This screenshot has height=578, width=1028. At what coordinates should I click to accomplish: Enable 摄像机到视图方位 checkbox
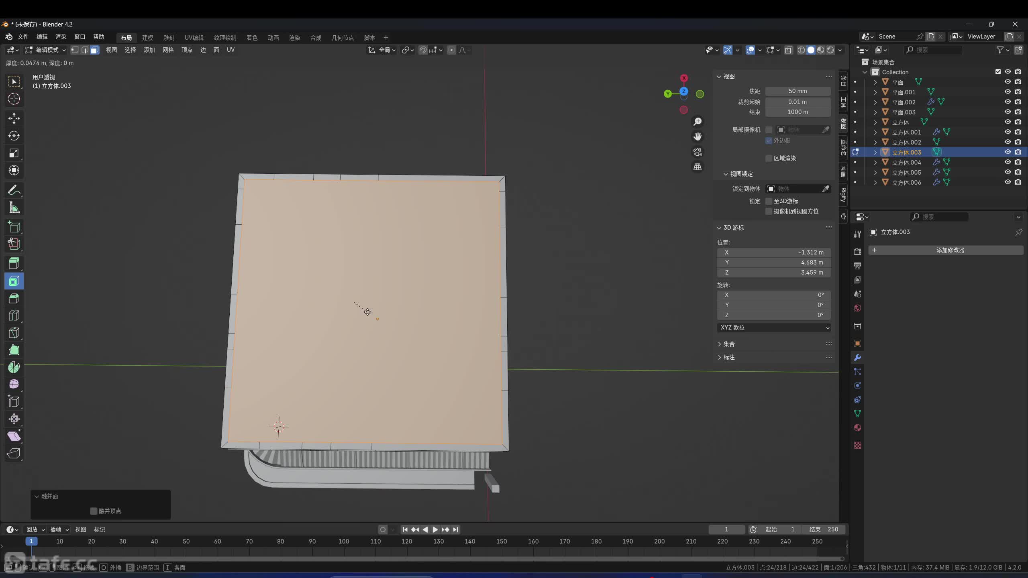769,211
